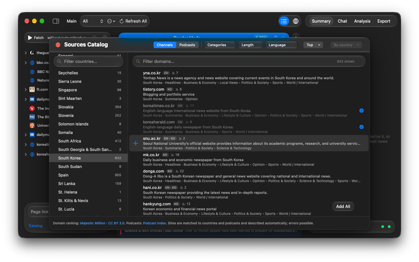
Task: Open the By country dropdown
Action: pyautogui.click(x=346, y=45)
